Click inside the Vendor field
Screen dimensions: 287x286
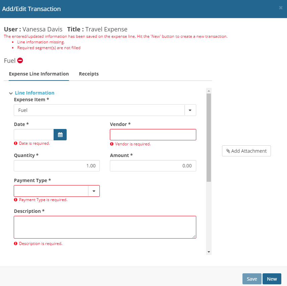tap(153, 134)
